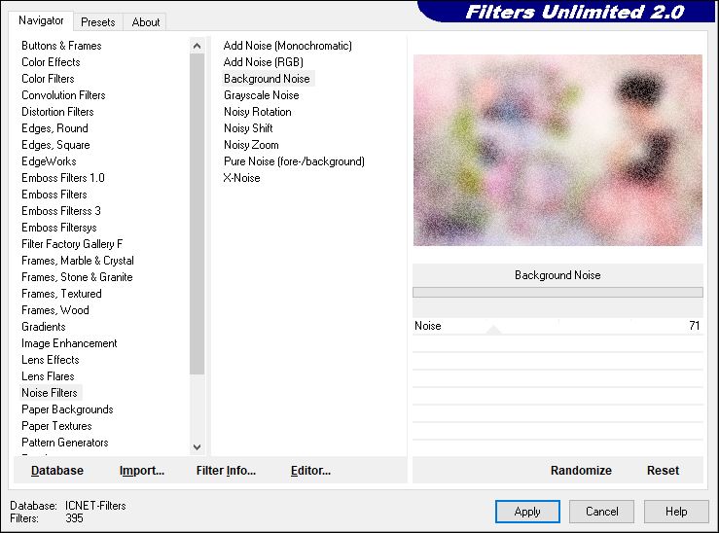This screenshot has width=719, height=533.
Task: Choose Convolution Filters in list
Action: coord(64,95)
